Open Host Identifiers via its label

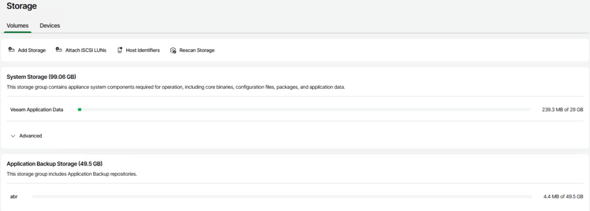[143, 50]
